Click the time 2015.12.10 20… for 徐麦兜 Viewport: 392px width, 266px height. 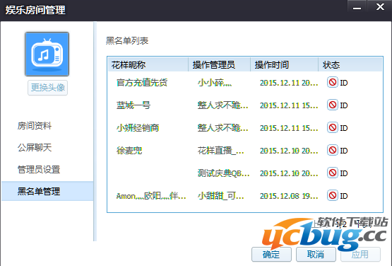point(289,151)
